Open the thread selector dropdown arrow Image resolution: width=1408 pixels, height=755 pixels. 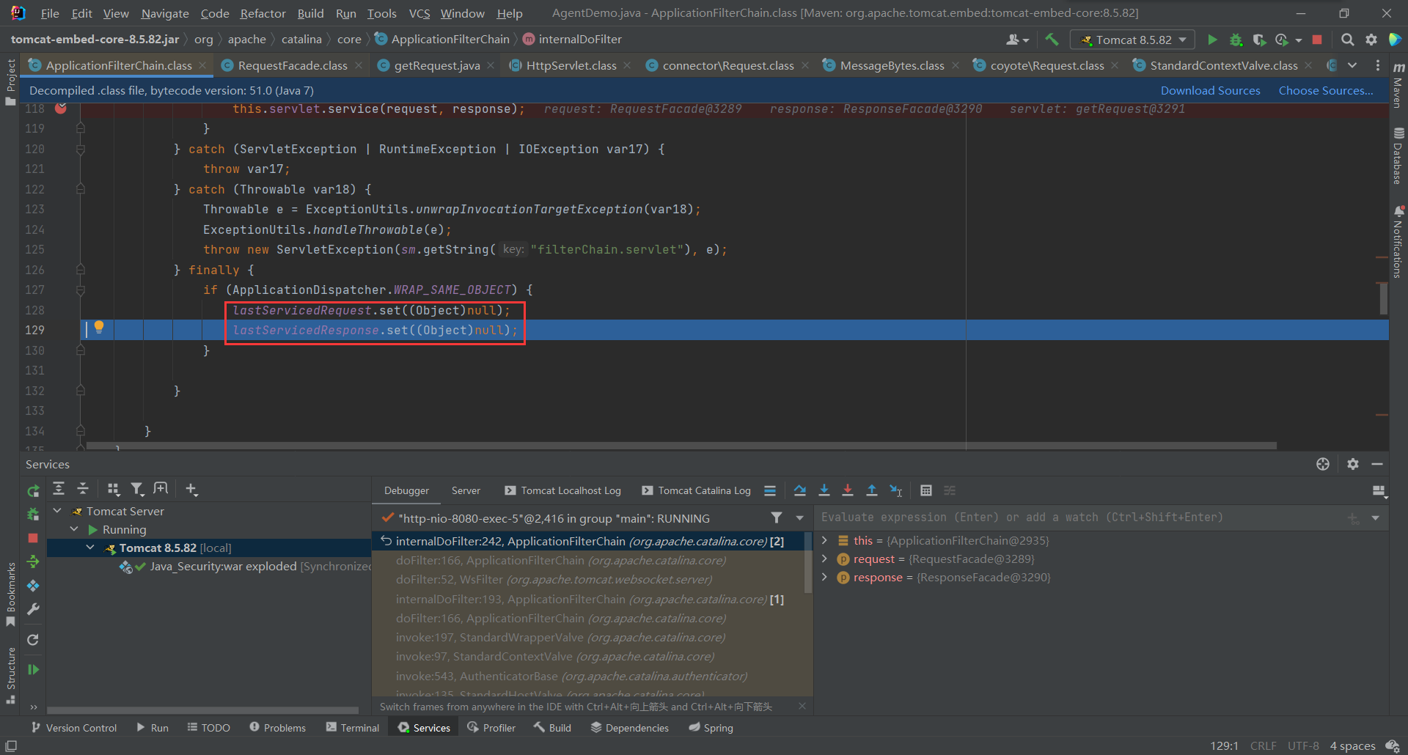point(800,518)
